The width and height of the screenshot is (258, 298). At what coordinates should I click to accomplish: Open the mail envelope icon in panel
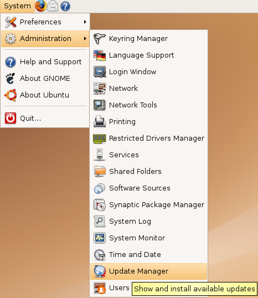click(53, 6)
